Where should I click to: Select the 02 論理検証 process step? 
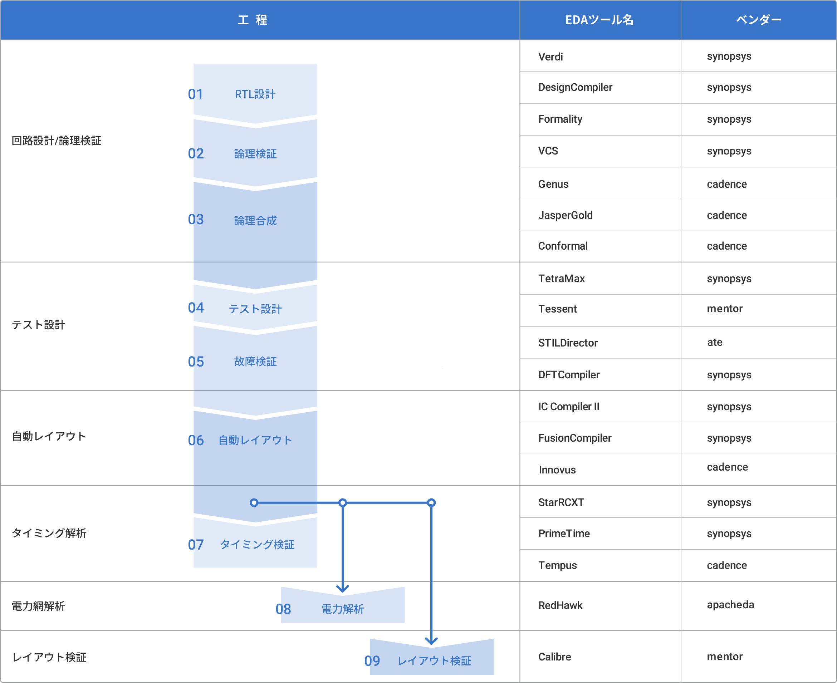[x=254, y=154]
